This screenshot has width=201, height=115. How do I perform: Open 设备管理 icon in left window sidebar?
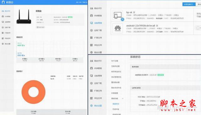tap(3, 22)
